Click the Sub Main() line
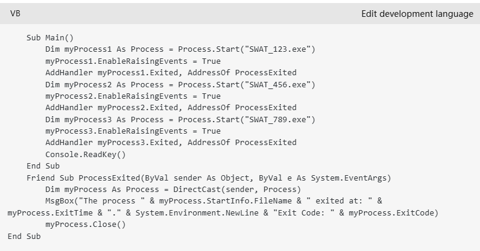The height and width of the screenshot is (251, 480). 49,37
